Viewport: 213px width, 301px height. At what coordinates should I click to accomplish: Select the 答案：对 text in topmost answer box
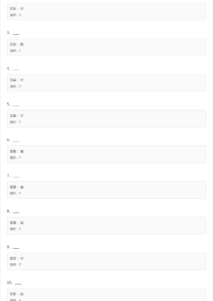click(17, 9)
